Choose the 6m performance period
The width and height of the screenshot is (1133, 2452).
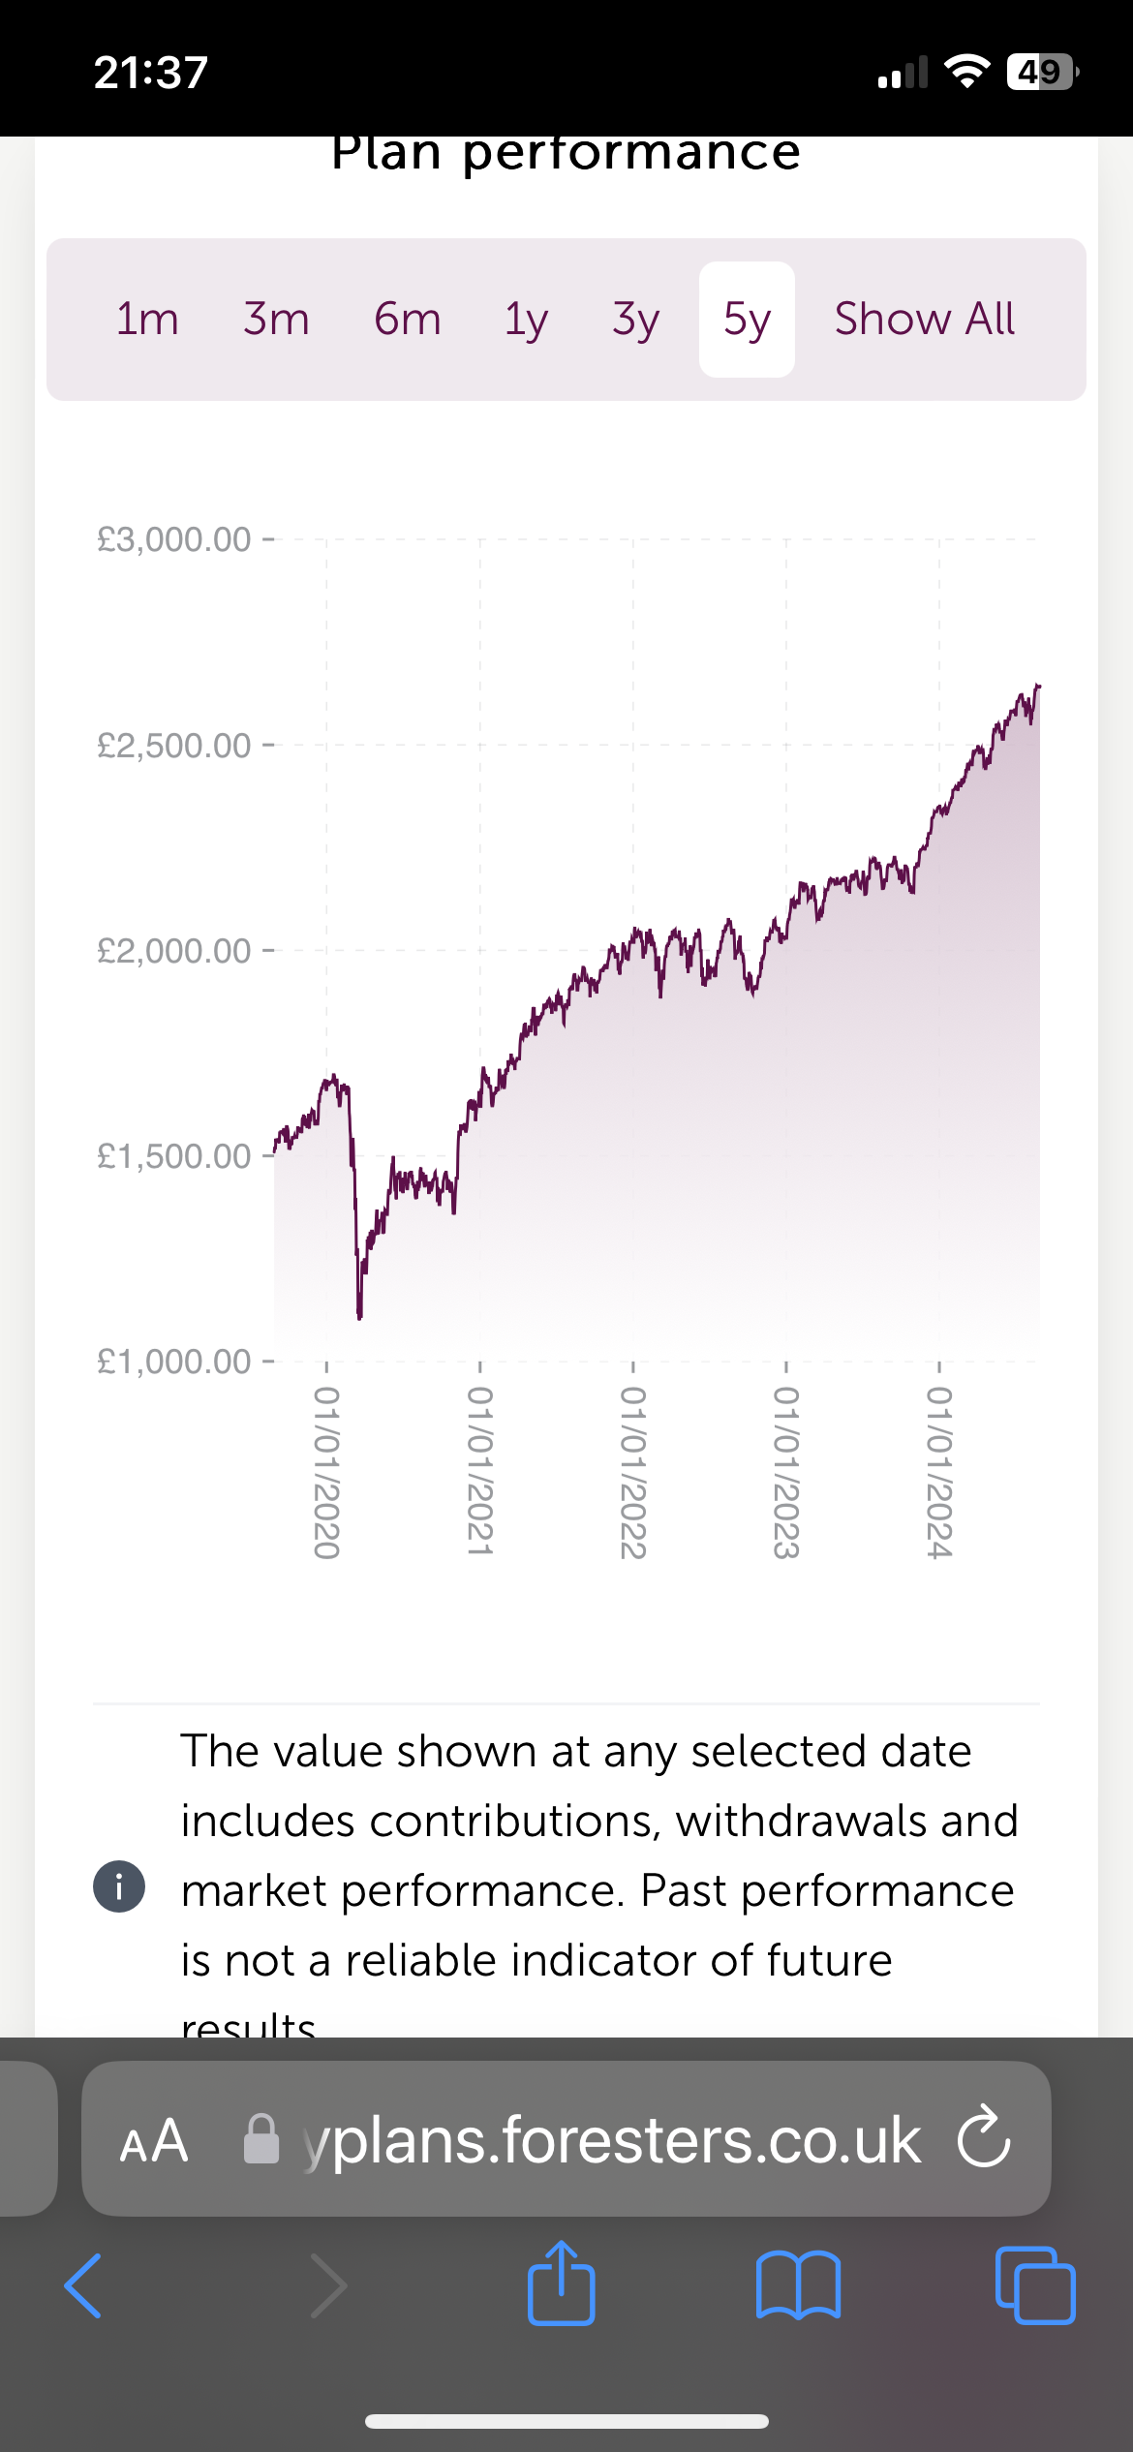tap(408, 320)
